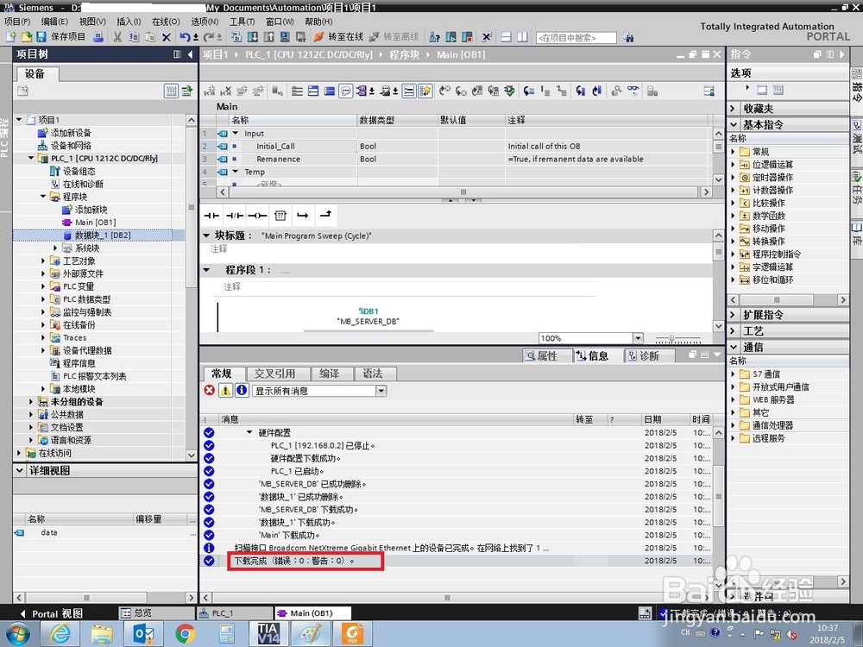Open the 选项(N) menu
The image size is (863, 647).
tap(205, 22)
